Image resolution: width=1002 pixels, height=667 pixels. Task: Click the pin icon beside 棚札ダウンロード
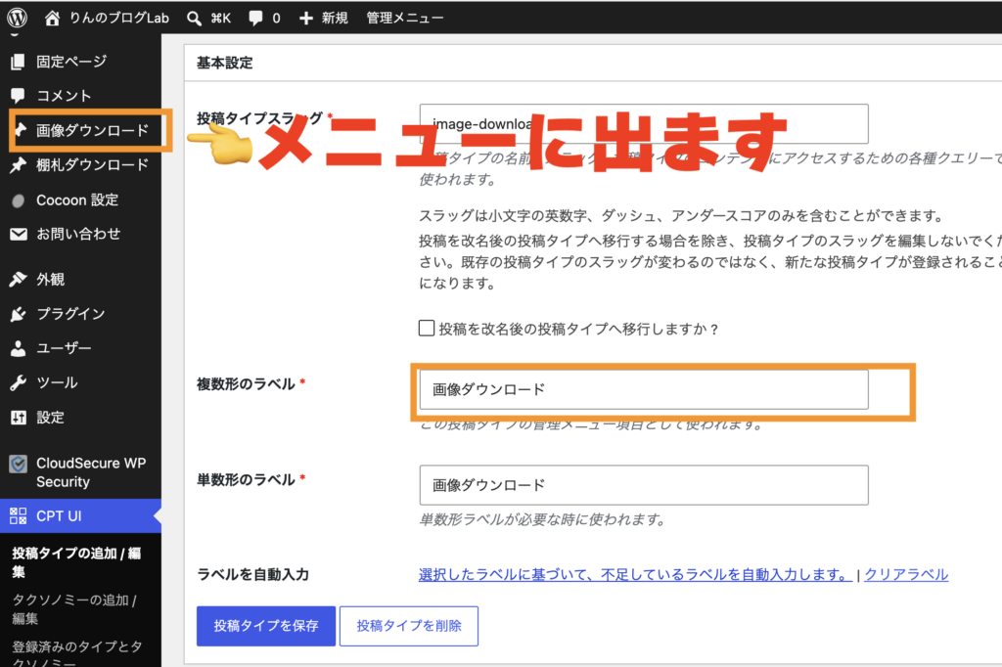click(x=18, y=165)
